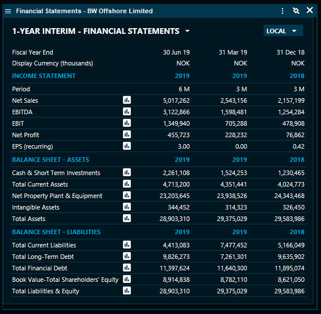Click the Period value 6 M
The height and width of the screenshot is (314, 321).
pos(184,89)
